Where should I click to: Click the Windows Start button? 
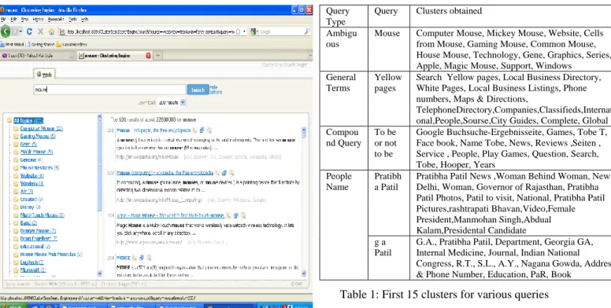coord(13,306)
